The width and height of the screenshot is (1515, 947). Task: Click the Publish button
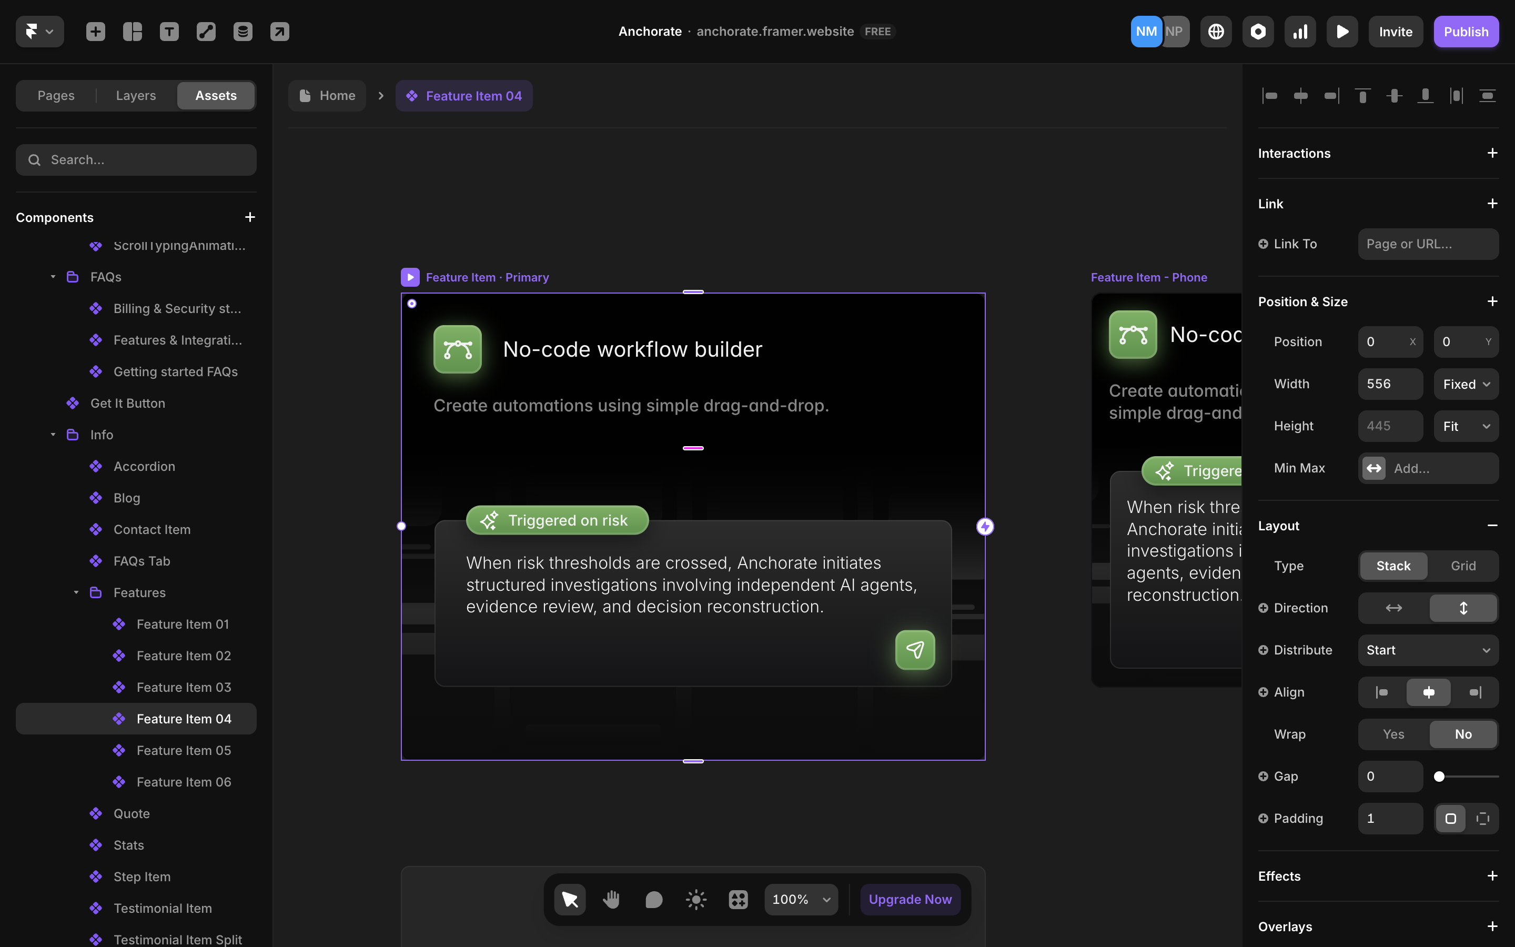1466,32
